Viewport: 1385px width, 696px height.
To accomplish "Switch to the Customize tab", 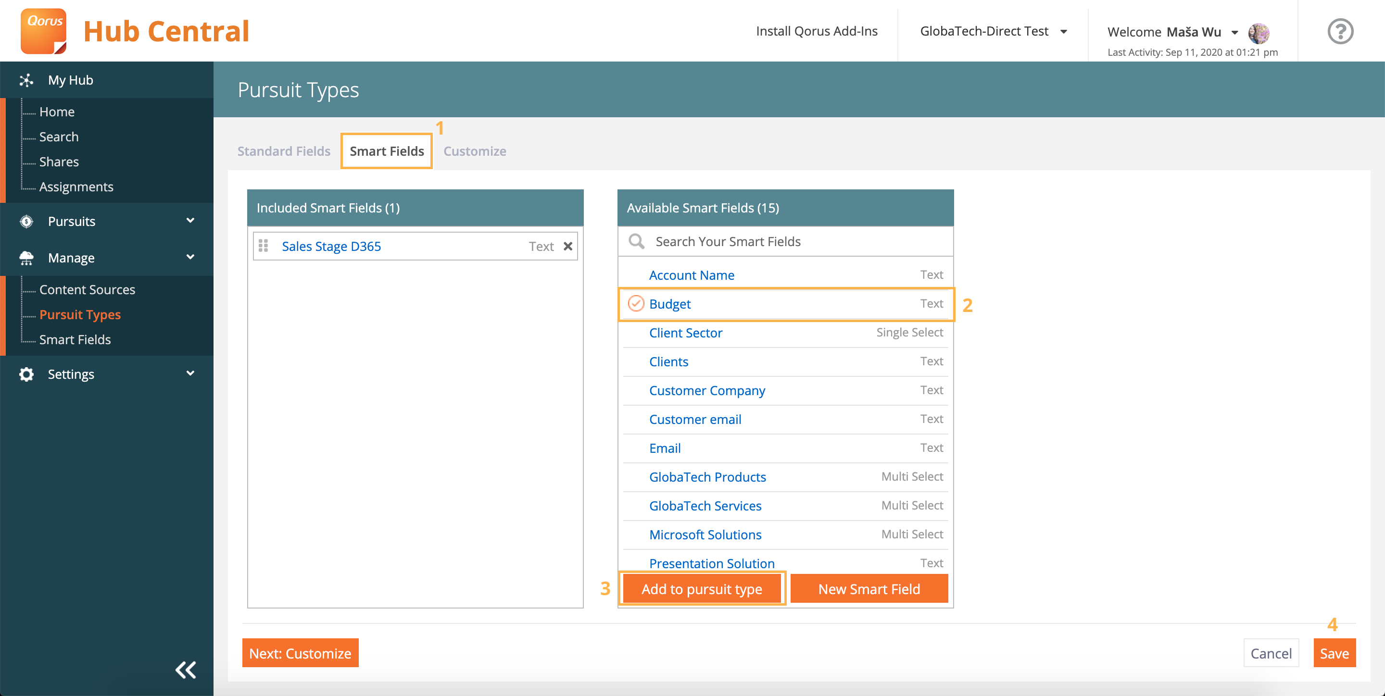I will 474,151.
